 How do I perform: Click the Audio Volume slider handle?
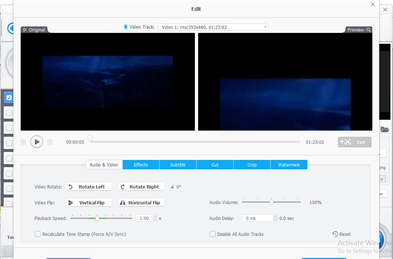coord(271,202)
